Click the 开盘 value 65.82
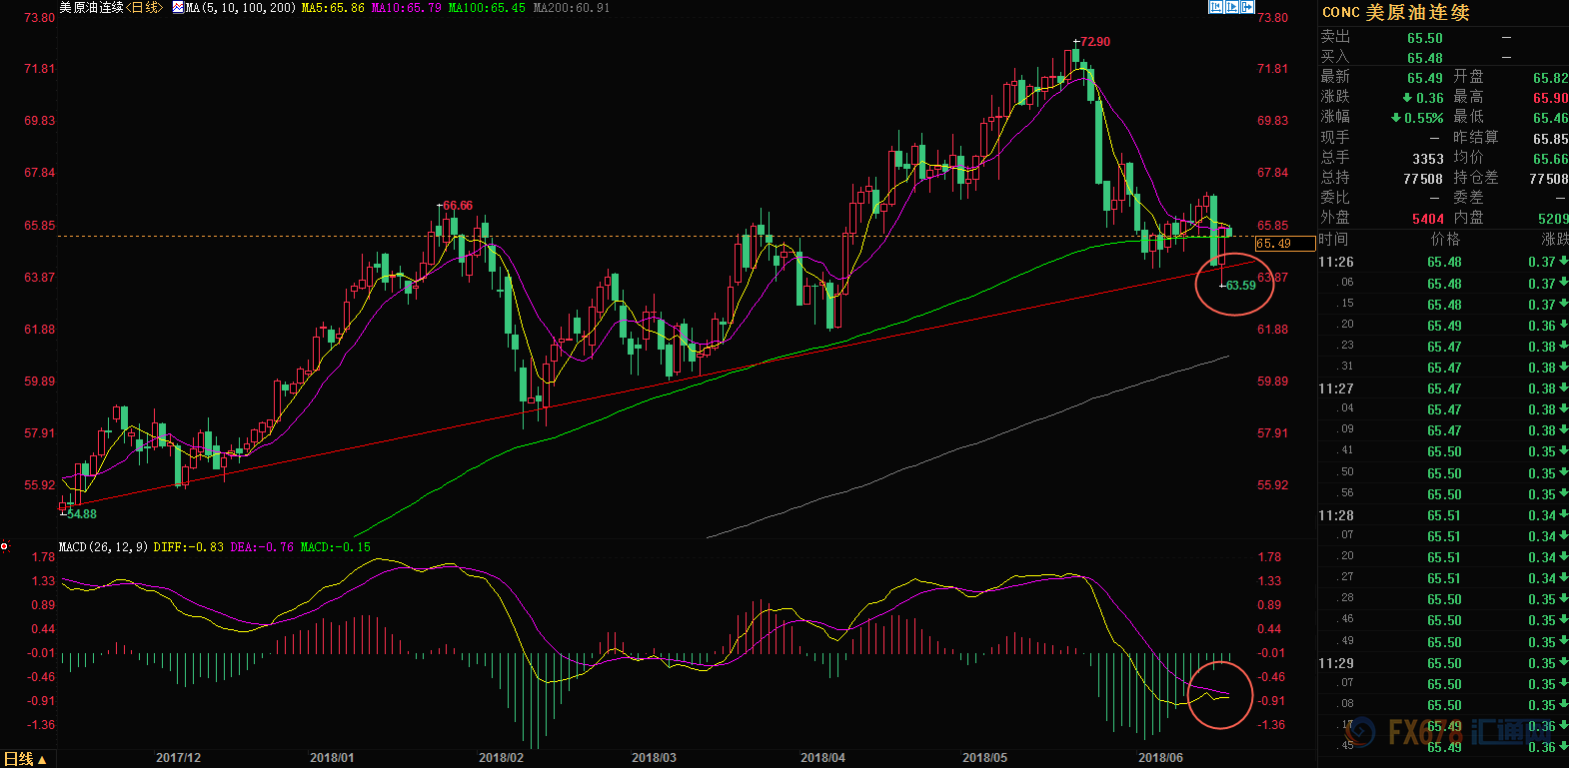This screenshot has height=768, width=1569. [x=1551, y=78]
